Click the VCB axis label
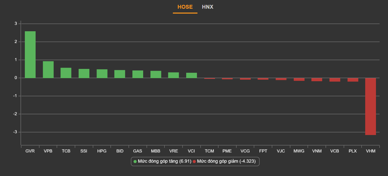 click(335, 151)
